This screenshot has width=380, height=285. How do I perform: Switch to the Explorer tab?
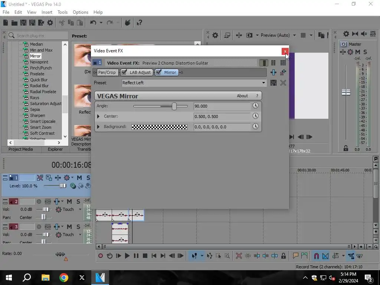pos(55,149)
